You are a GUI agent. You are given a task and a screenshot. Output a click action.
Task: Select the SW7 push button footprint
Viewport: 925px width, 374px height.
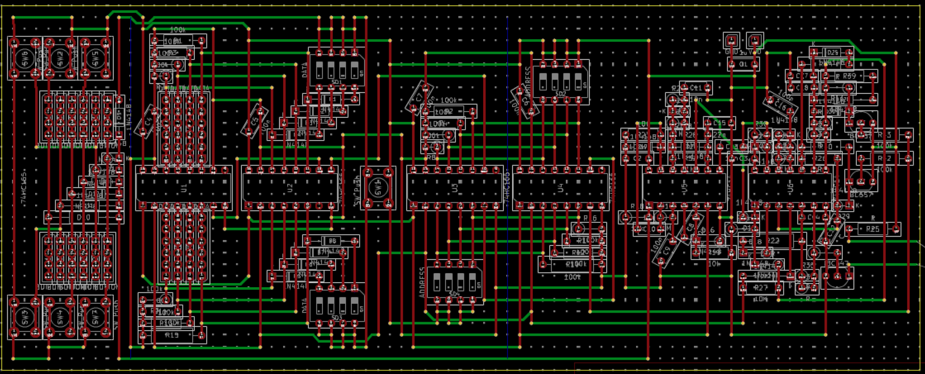click(95, 317)
